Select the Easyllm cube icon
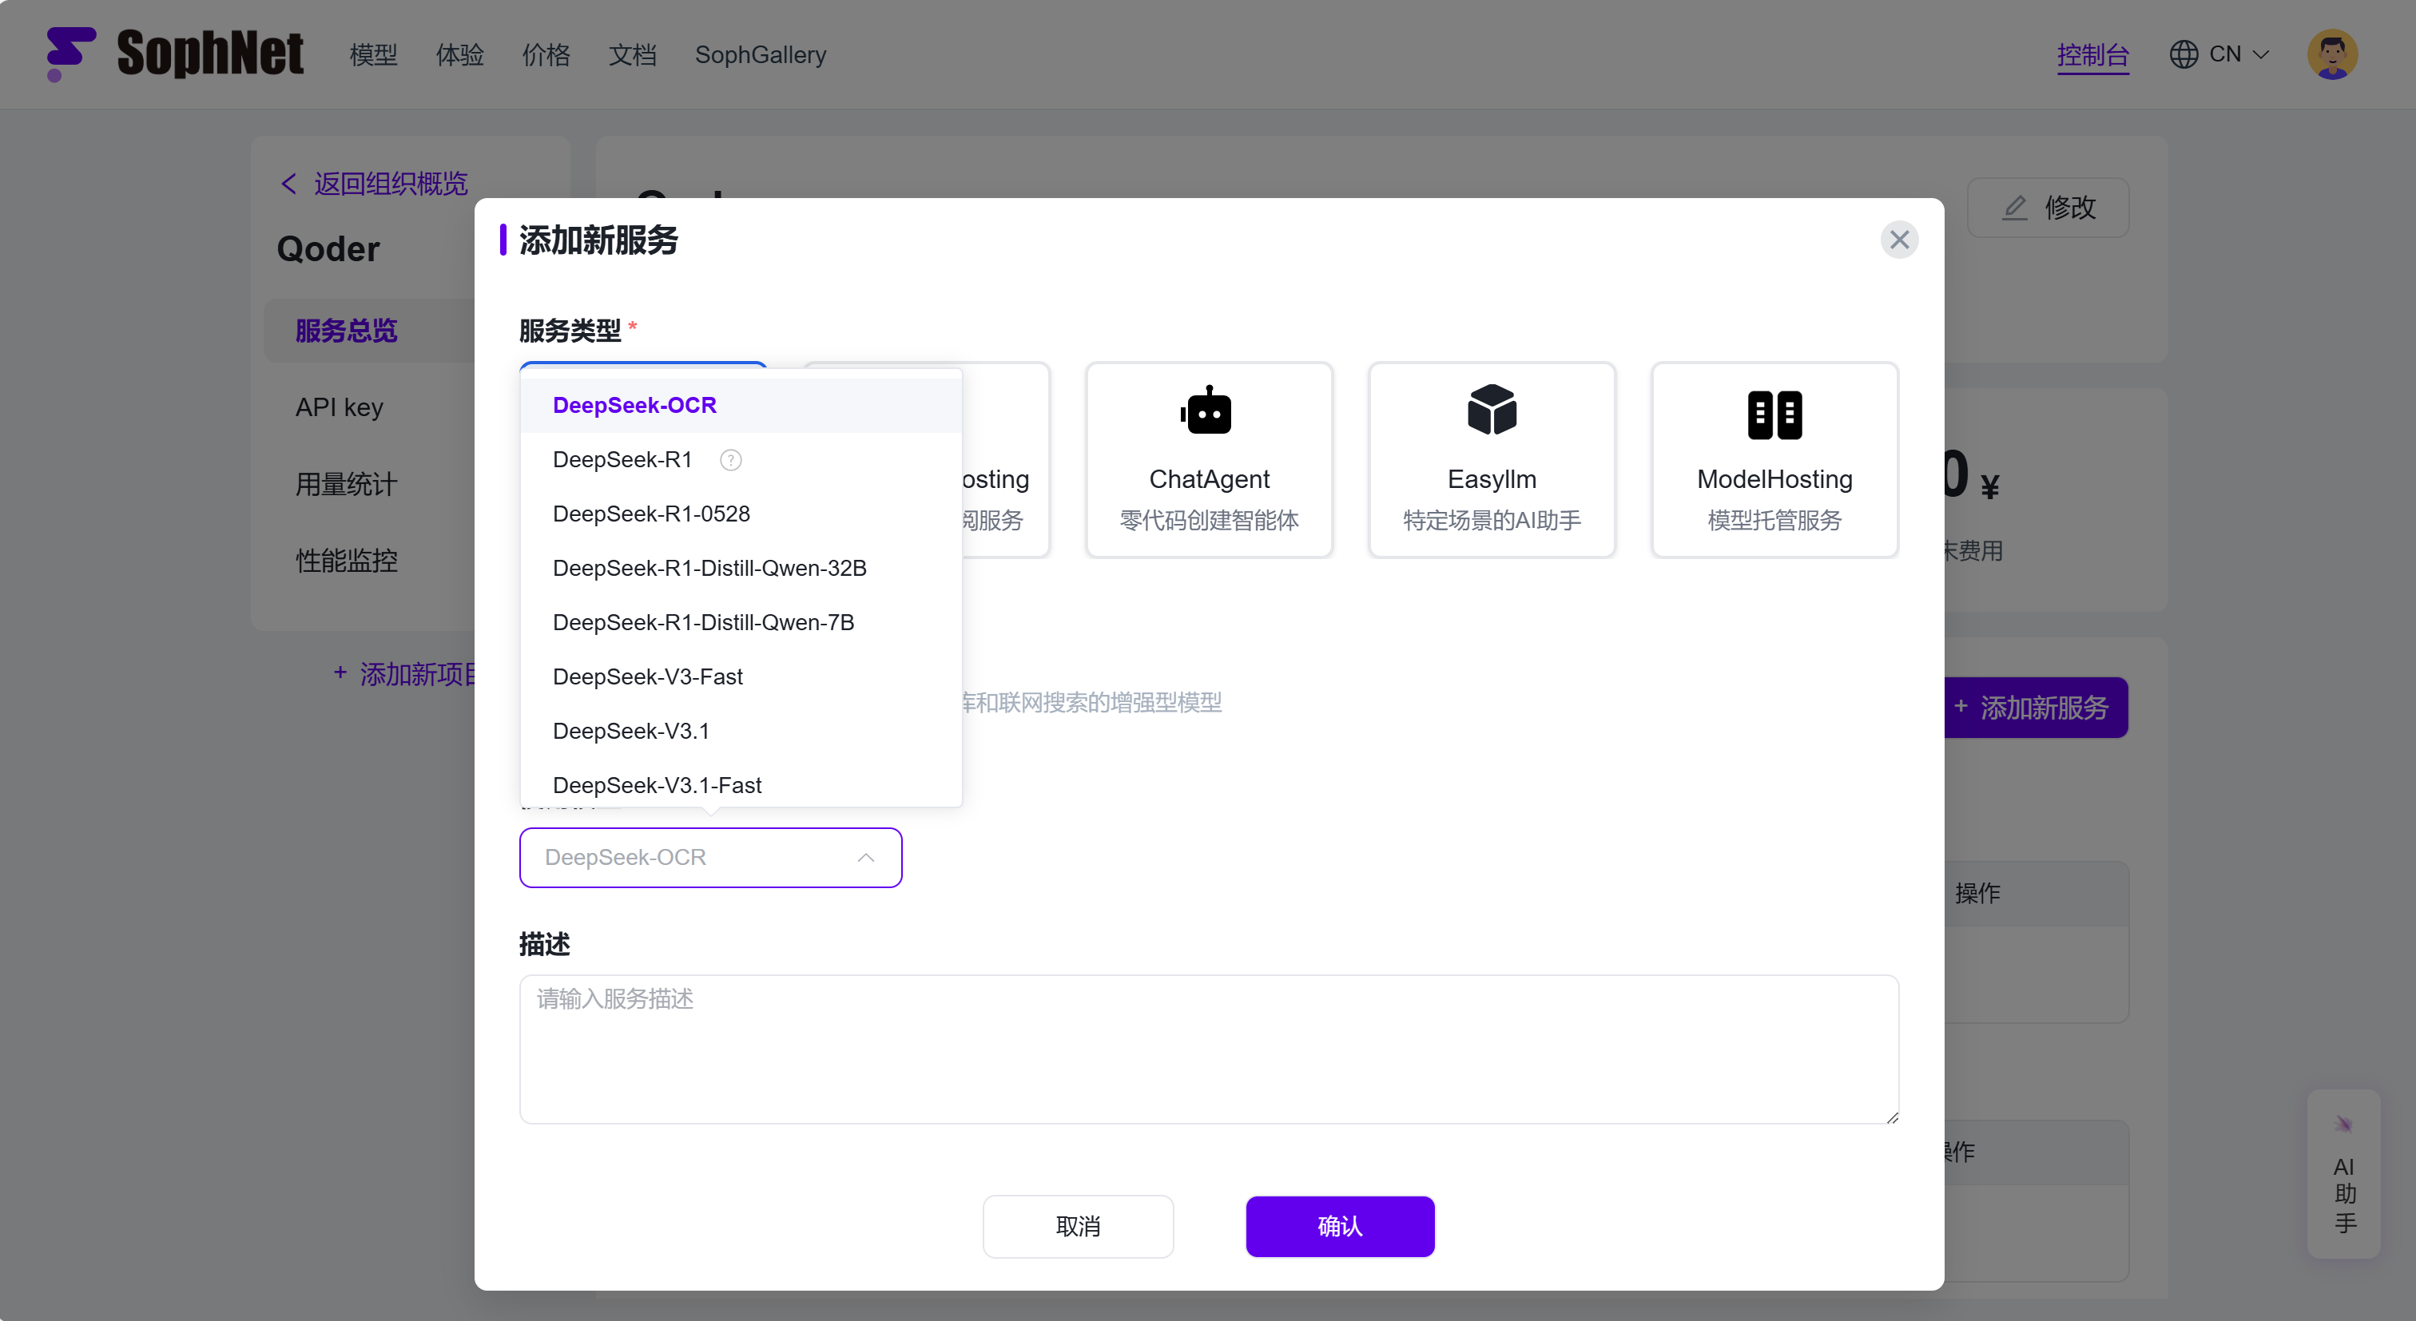 click(1492, 411)
